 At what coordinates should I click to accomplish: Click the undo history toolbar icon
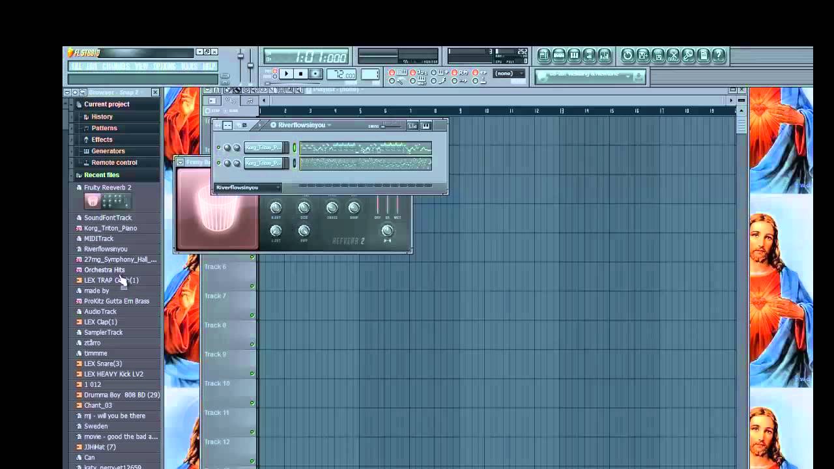point(627,56)
